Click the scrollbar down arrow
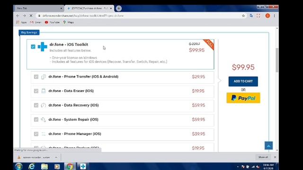This screenshot has height=170, width=303. click(277, 150)
